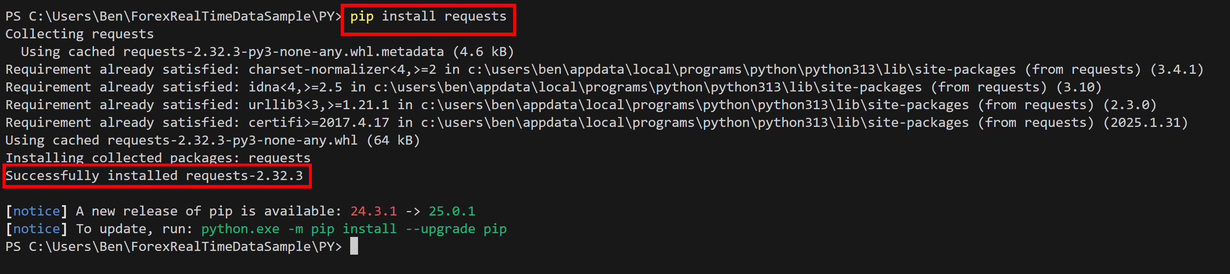
Task: Place cursor at the blinking terminal caret
Action: tap(354, 246)
